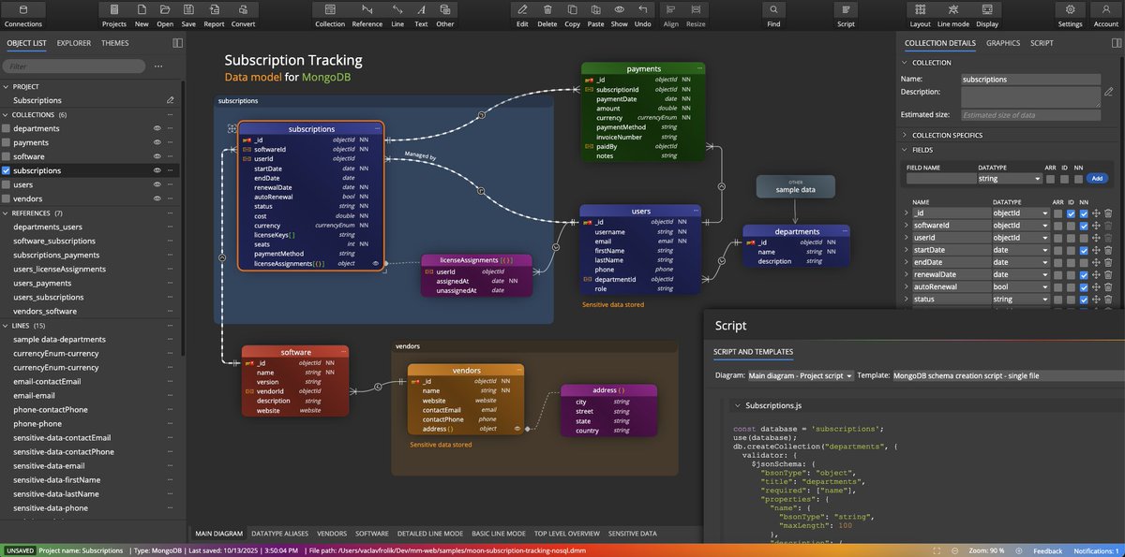Click the zoom in plus icon
Image resolution: width=1125 pixels, height=557 pixels.
pos(1018,550)
